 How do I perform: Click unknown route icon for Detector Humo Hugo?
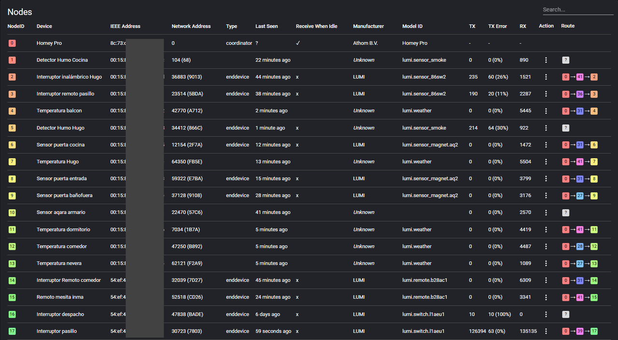pos(565,128)
